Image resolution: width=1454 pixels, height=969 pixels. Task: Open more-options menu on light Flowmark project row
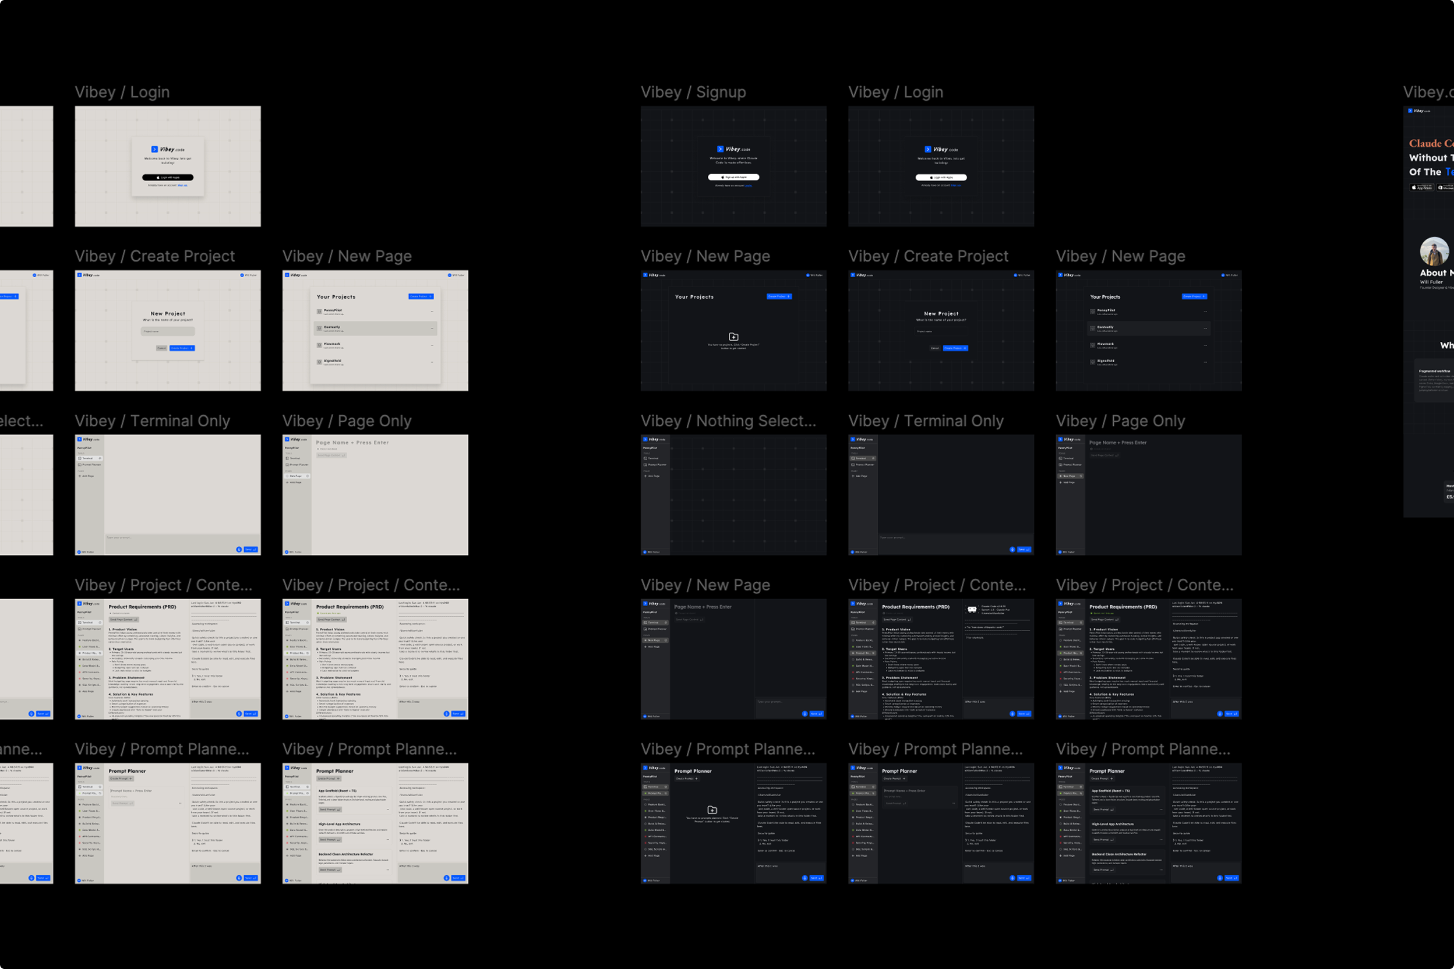[432, 345]
